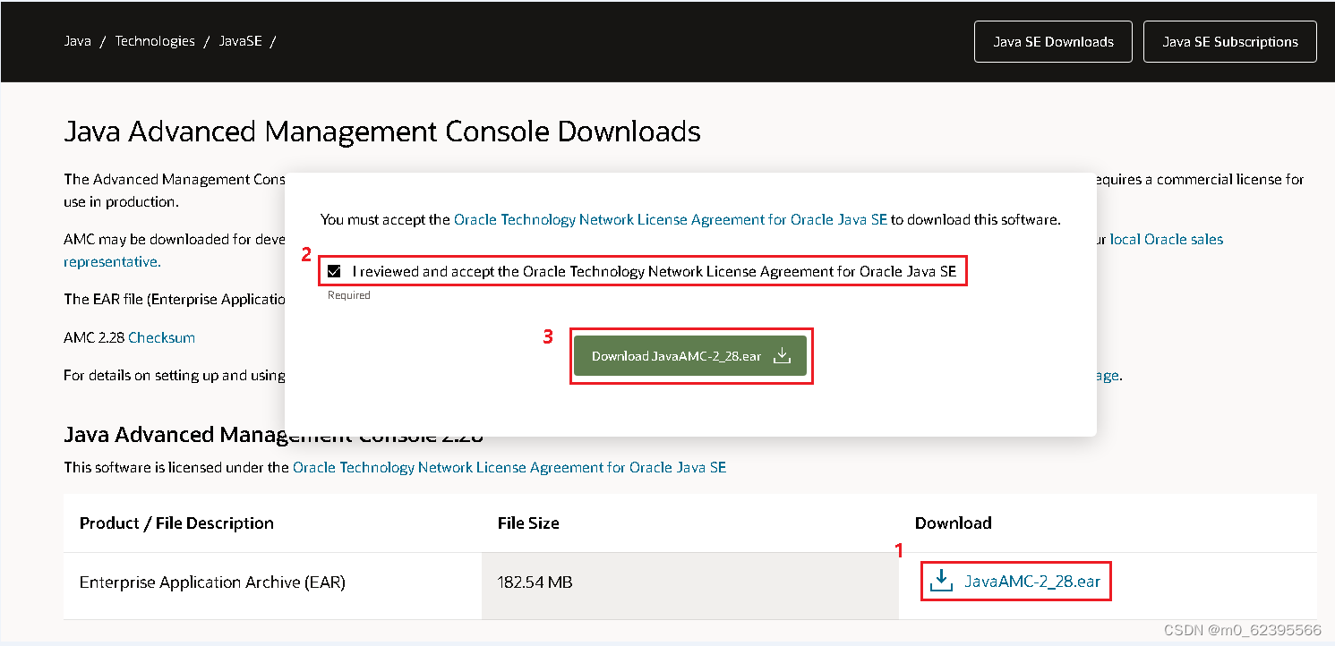The height and width of the screenshot is (646, 1335).
Task: Click the Download JavaAMC-2_28.ear green button
Action: coord(690,355)
